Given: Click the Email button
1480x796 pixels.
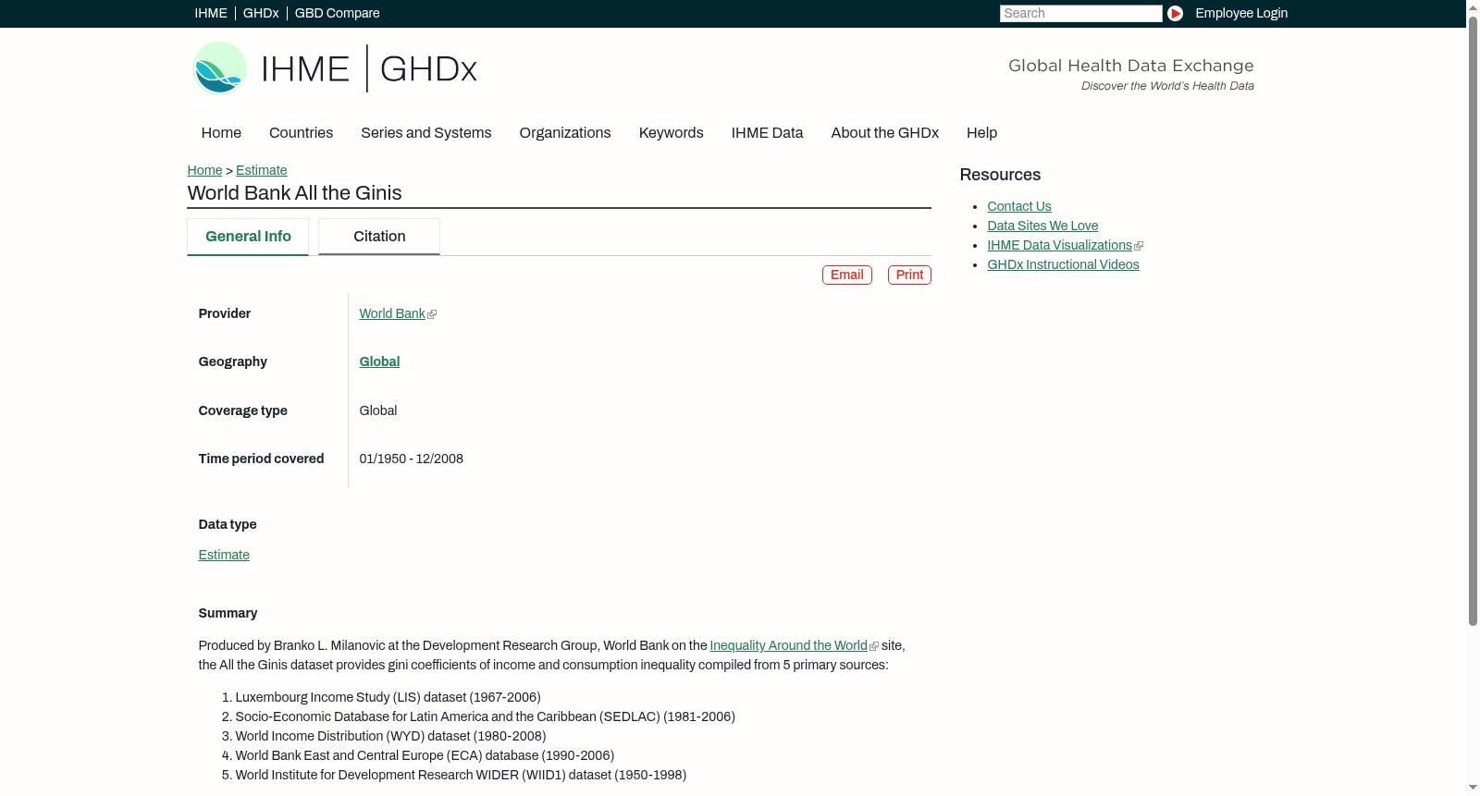Looking at the screenshot, I should click(x=847, y=276).
